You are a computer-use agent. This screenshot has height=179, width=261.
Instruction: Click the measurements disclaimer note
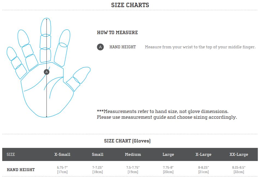pyautogui.click(x=167, y=114)
